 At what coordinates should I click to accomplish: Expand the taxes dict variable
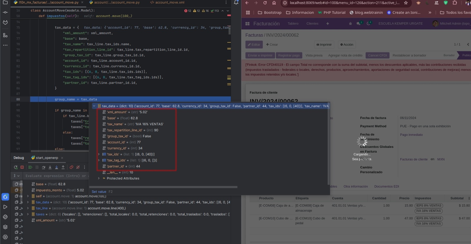point(28,214)
